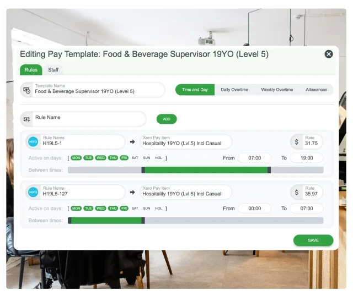Click Xero logo on rule H19L5-1
353x296 pixels.
(33, 142)
